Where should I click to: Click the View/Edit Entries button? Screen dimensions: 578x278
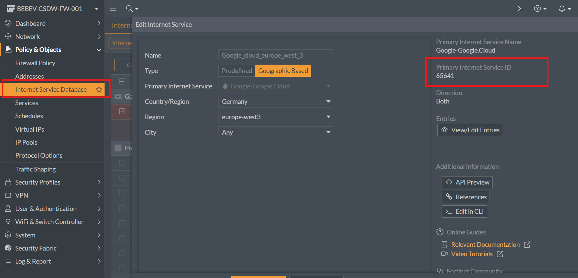470,130
